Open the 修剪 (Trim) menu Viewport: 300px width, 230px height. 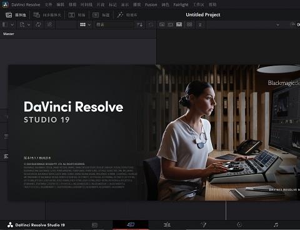(72, 4)
